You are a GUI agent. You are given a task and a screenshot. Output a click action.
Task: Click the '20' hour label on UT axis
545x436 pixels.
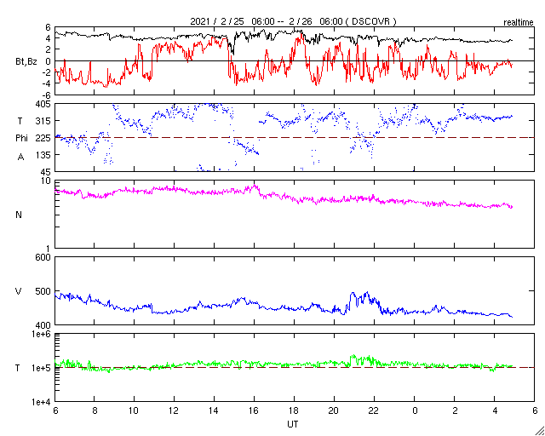[334, 410]
